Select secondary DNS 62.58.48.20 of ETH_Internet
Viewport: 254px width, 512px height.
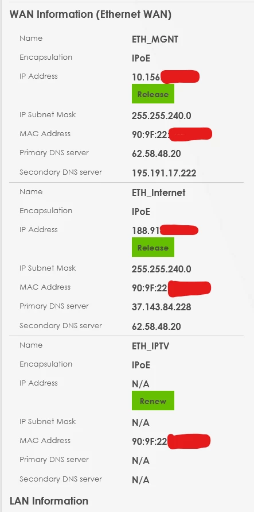click(157, 326)
